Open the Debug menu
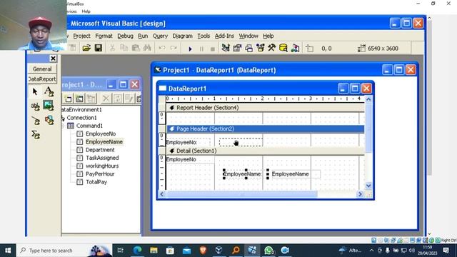The image size is (457, 257). click(x=126, y=36)
